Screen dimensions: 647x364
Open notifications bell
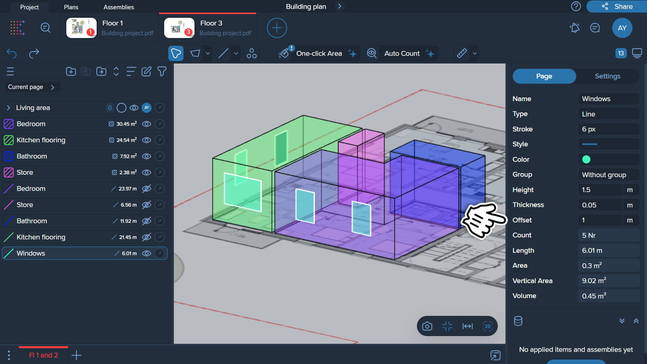coord(575,28)
